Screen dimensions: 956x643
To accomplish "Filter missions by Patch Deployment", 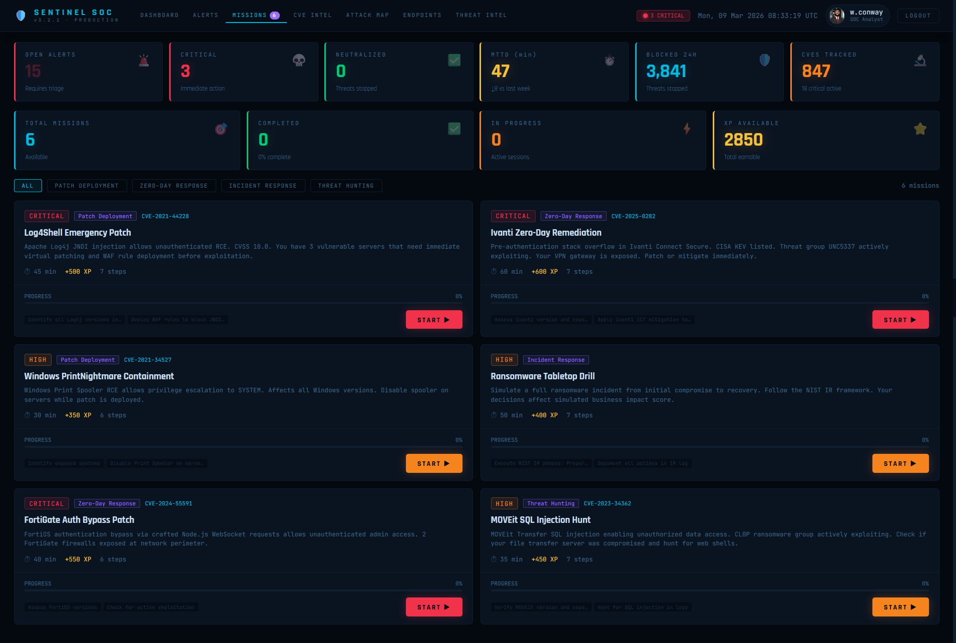I will click(87, 186).
